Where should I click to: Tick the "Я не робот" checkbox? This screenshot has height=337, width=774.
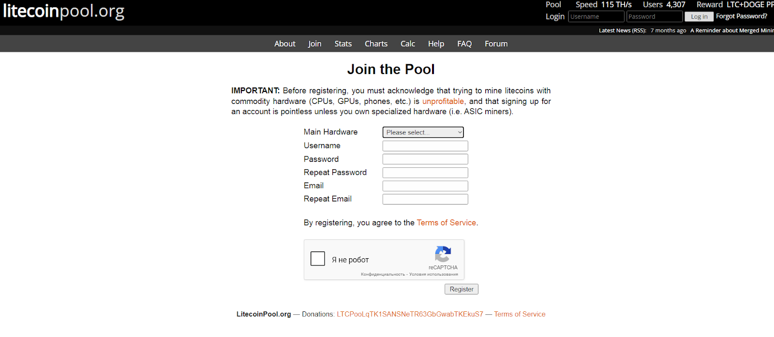(x=318, y=259)
